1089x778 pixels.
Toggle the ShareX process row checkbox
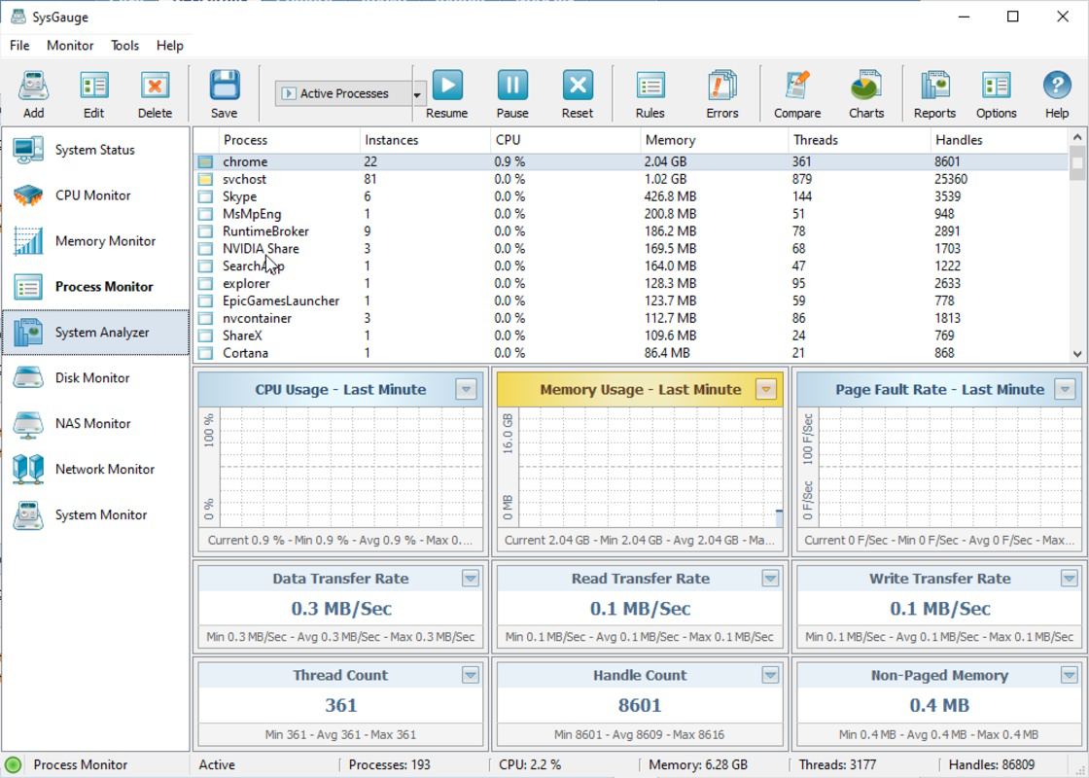point(205,336)
